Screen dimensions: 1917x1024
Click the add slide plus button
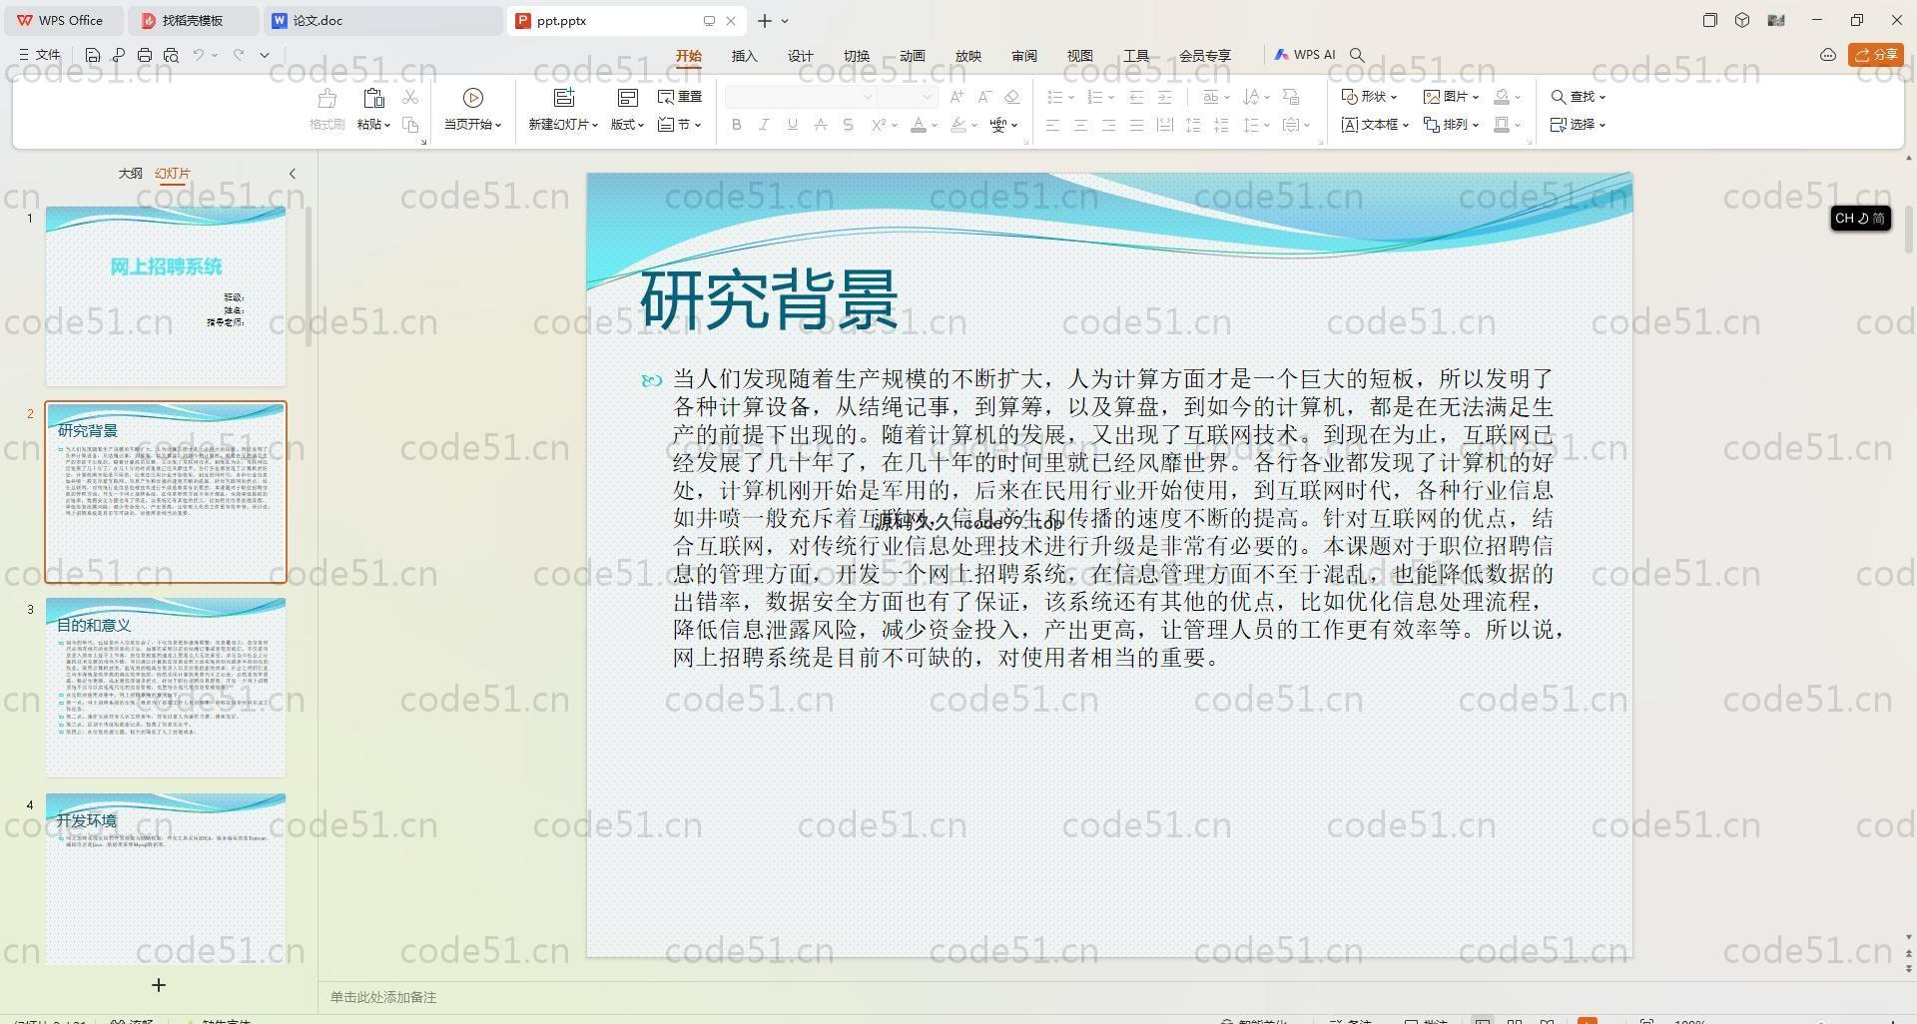159,985
